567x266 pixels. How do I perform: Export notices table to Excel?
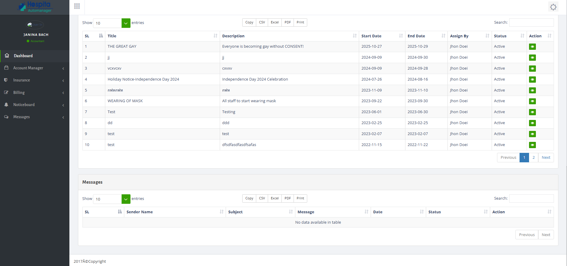tap(275, 23)
